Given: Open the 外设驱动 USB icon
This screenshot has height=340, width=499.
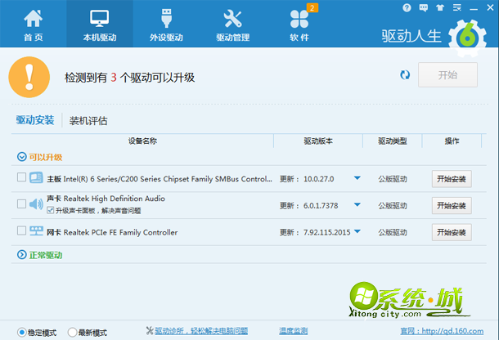Looking at the screenshot, I should coord(166,18).
